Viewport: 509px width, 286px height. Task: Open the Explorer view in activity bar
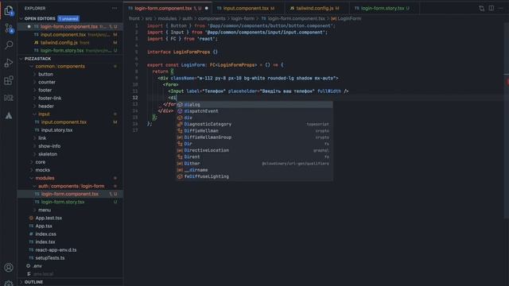pyautogui.click(x=9, y=10)
